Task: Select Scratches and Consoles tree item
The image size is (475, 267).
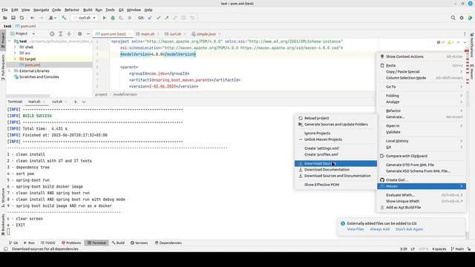Action: [x=39, y=77]
